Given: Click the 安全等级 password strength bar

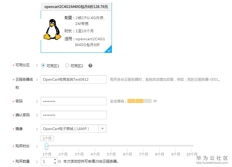Looking at the screenshot, I should [139, 101].
